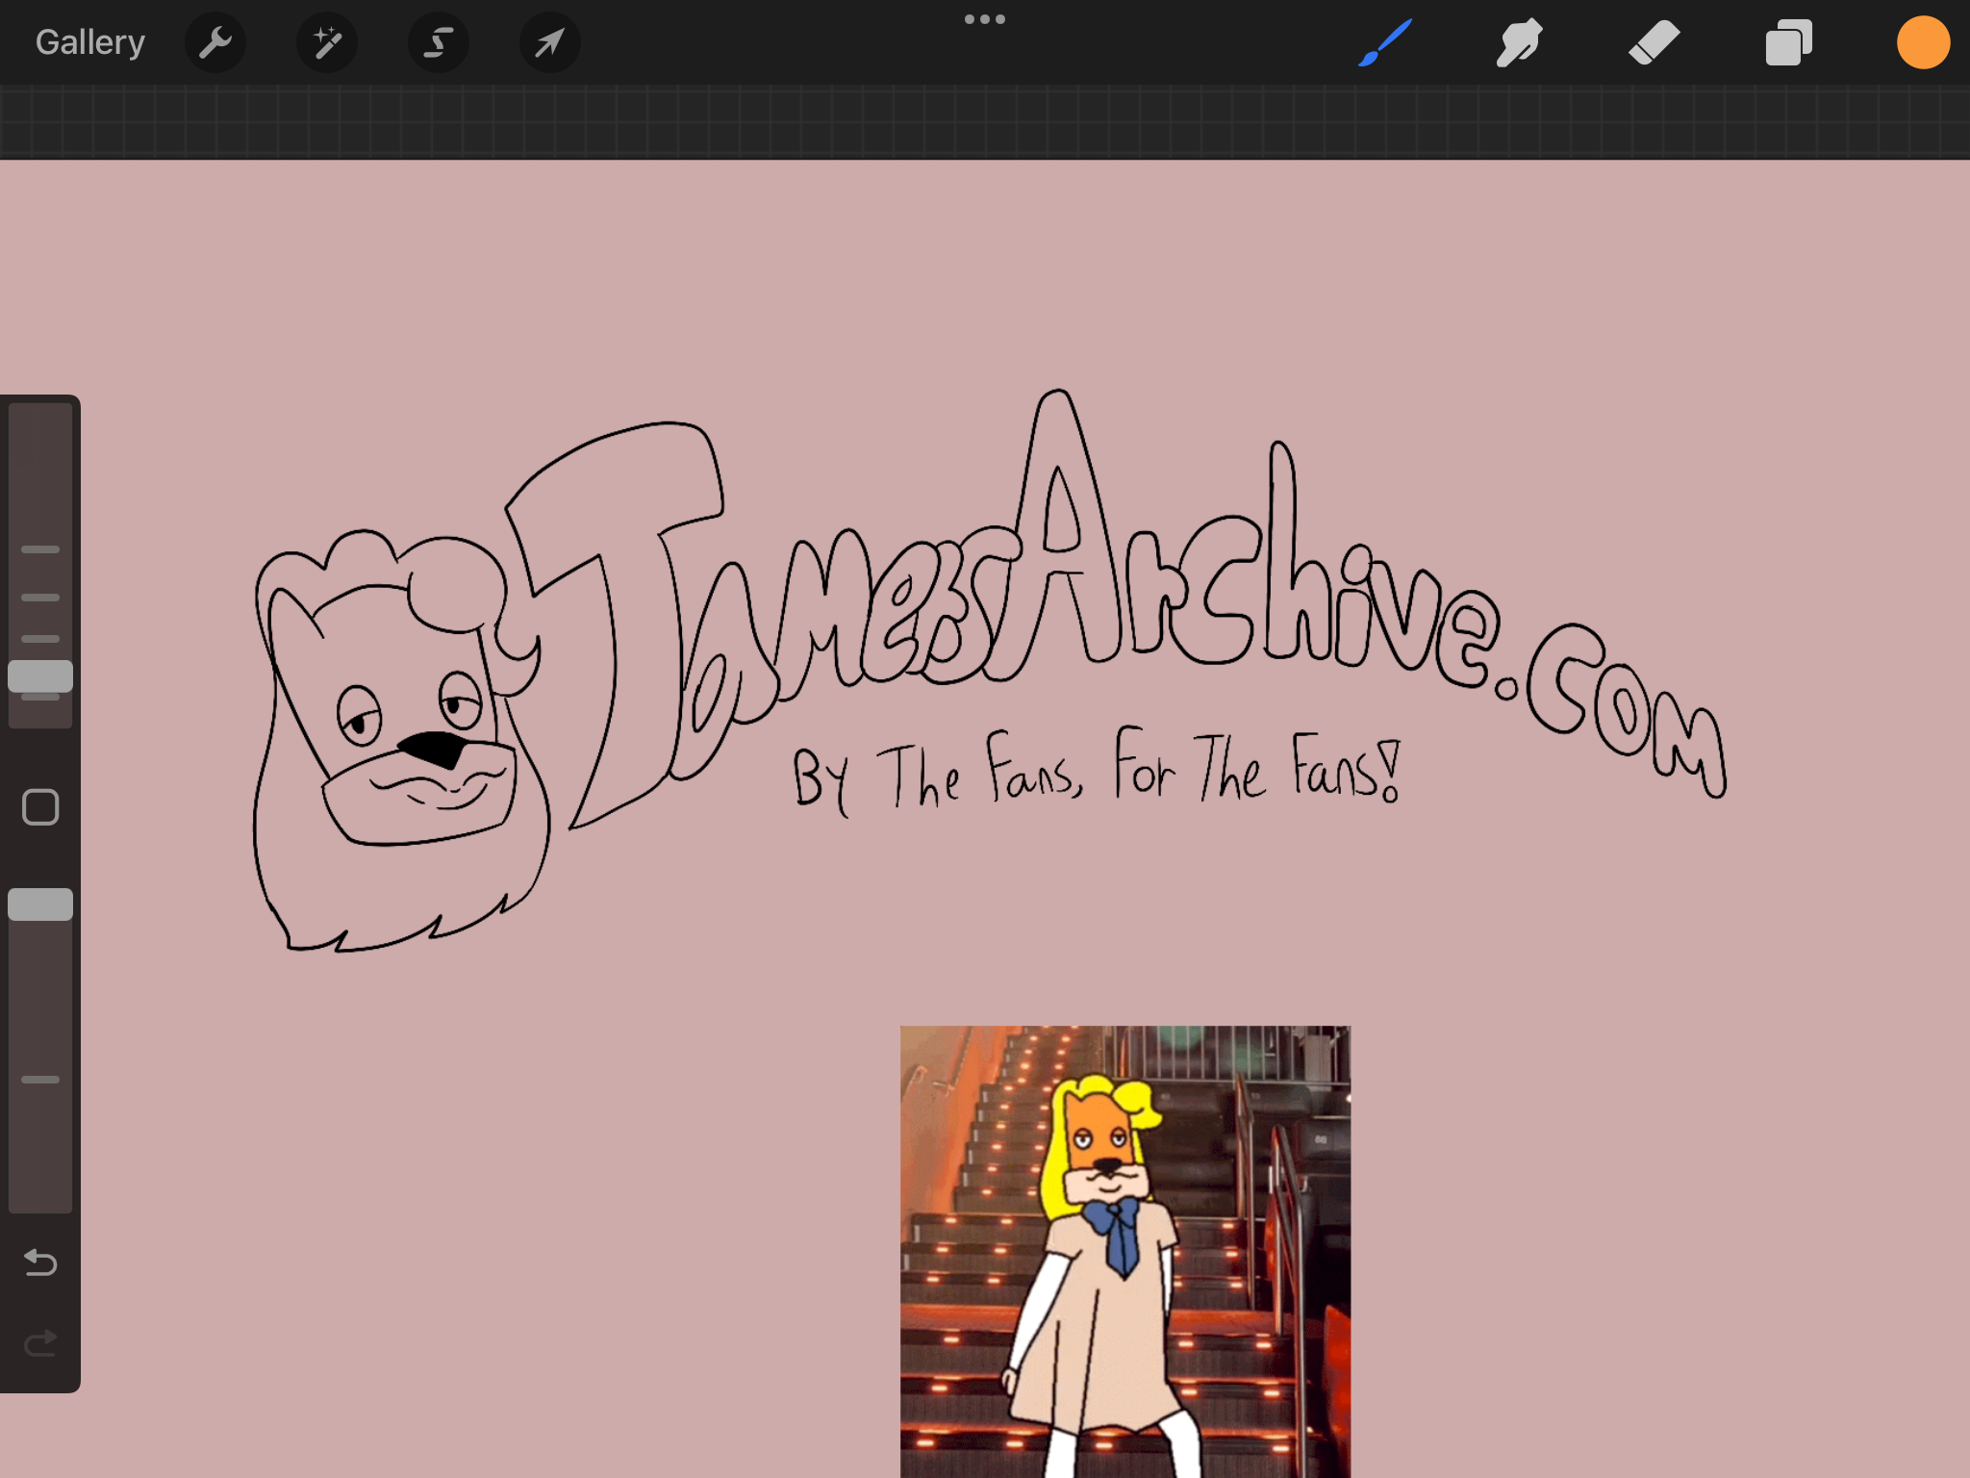Screen dimensions: 1970x1478
Task: Tap the square Modify button in sidebar
Action: (40, 807)
